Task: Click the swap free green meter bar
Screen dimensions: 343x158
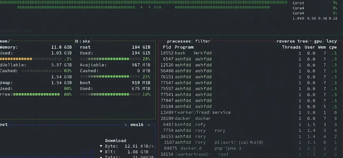Action: point(36,94)
